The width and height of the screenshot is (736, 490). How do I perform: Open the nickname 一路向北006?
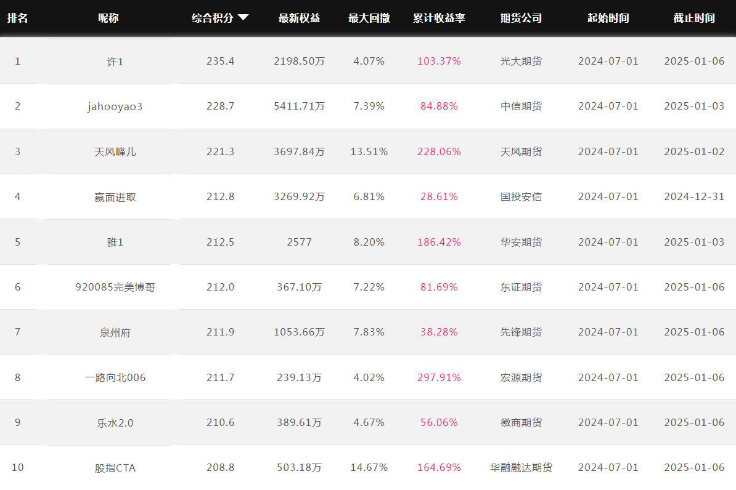pos(115,377)
